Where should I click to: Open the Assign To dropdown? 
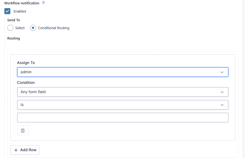tap(123, 72)
